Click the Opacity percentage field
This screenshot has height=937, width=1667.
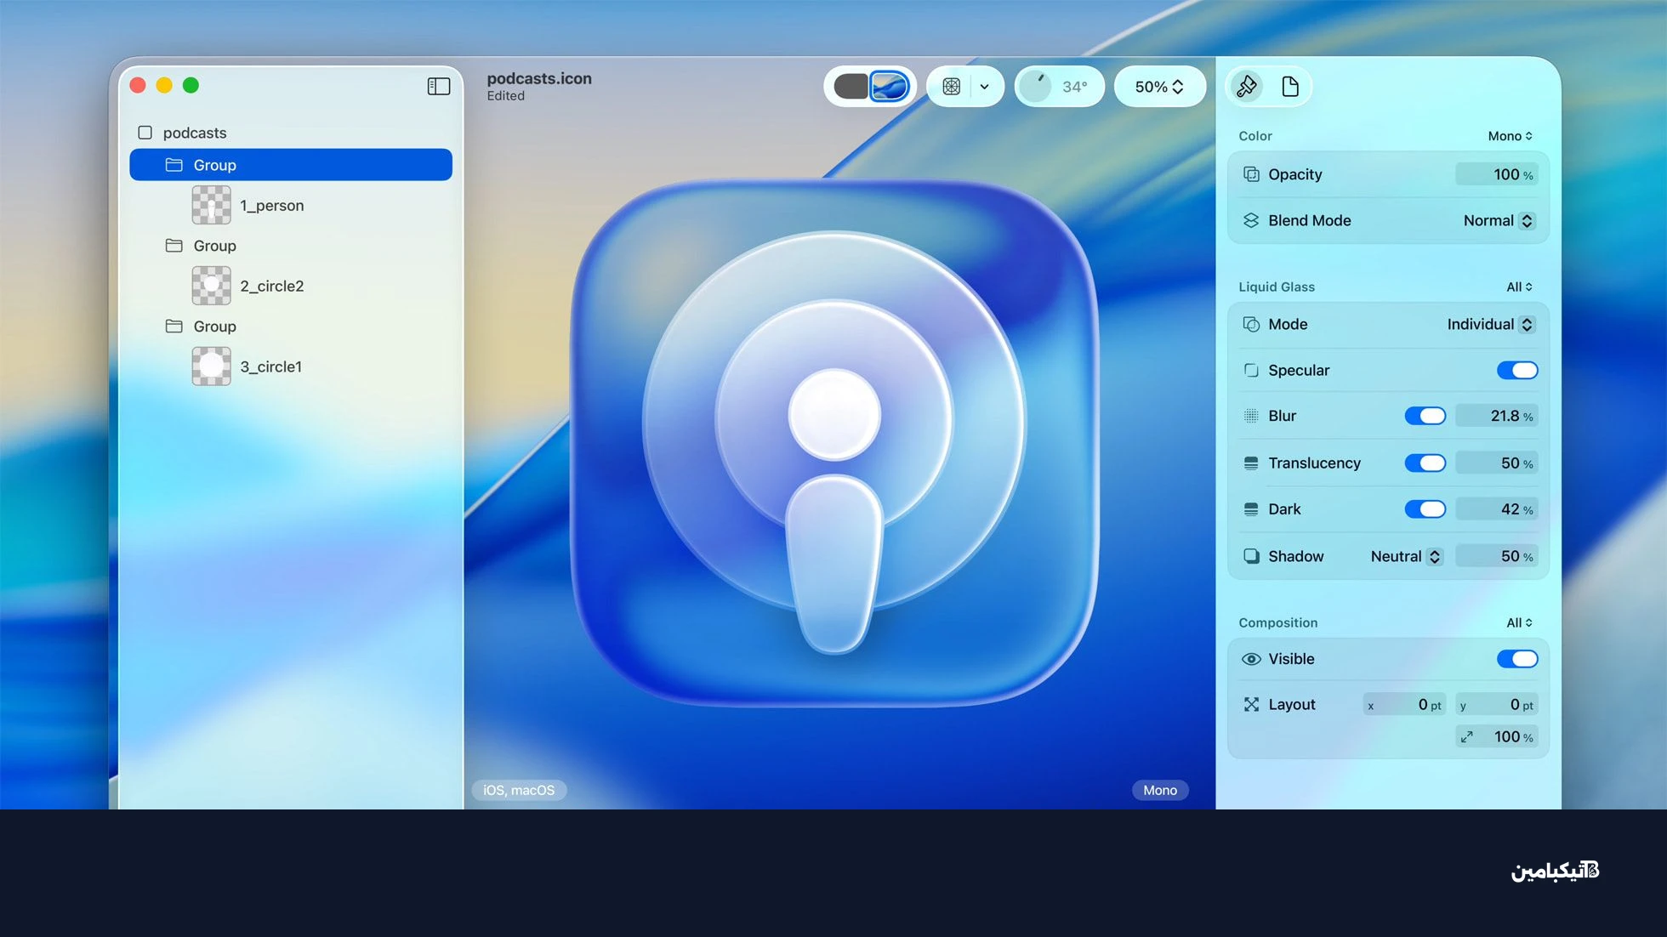click(x=1496, y=174)
